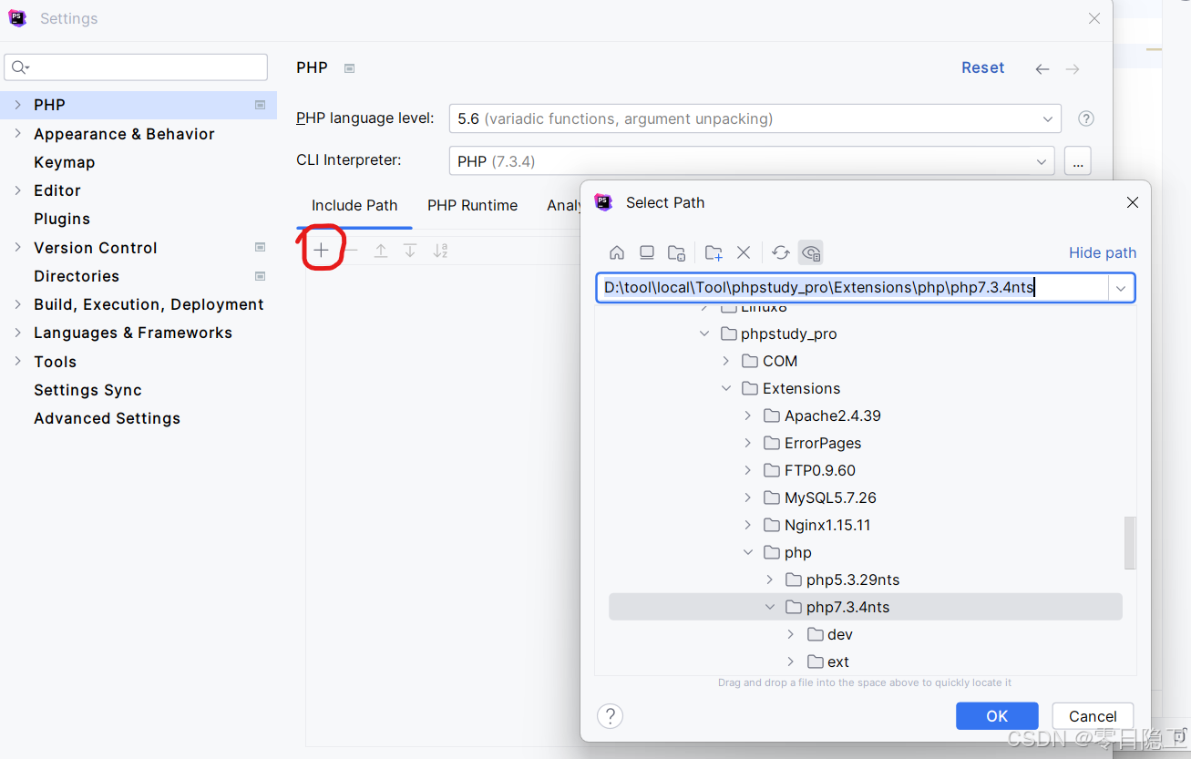Click the project-level icon beside PHP heading
The width and height of the screenshot is (1191, 759).
coord(349,68)
